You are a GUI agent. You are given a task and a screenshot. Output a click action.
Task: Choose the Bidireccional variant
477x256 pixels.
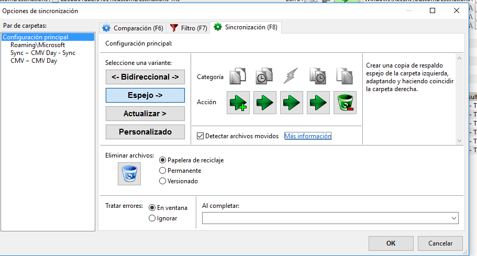(x=145, y=77)
